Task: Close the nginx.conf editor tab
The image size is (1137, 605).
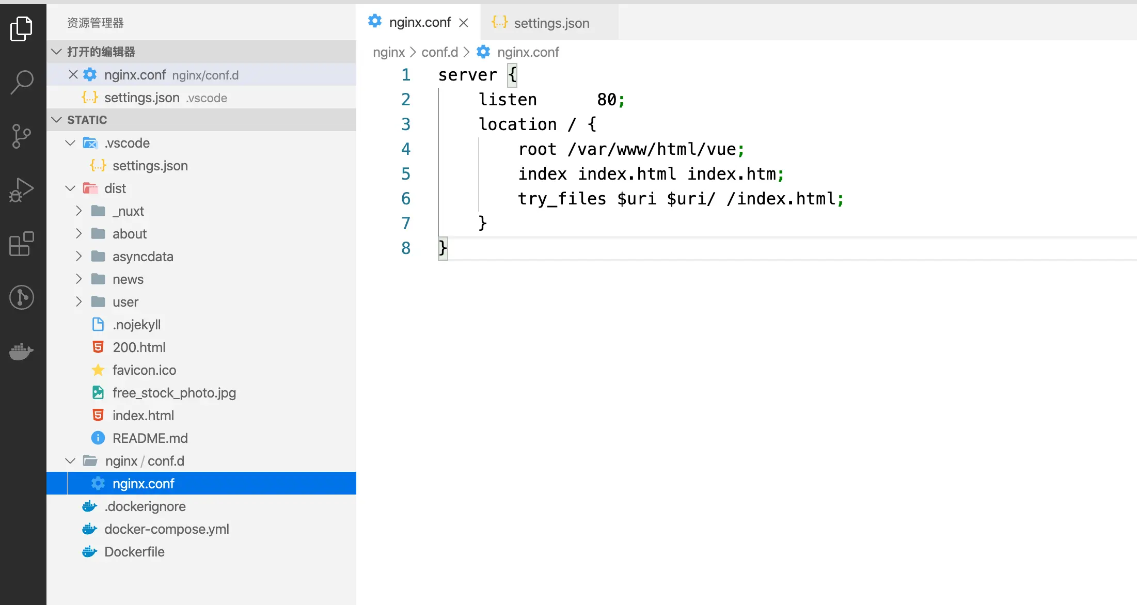Action: [464, 23]
